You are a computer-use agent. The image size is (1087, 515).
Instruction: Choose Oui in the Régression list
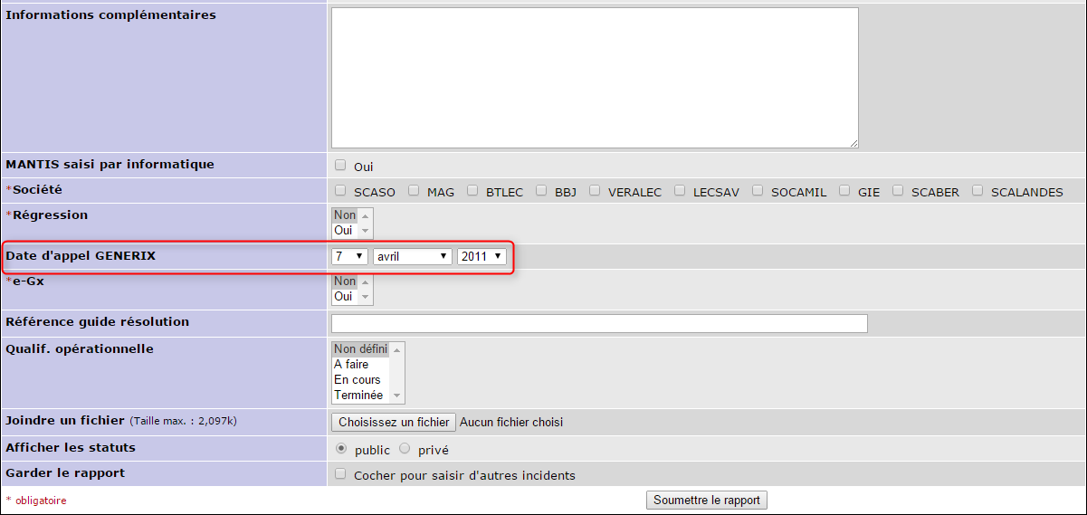344,230
